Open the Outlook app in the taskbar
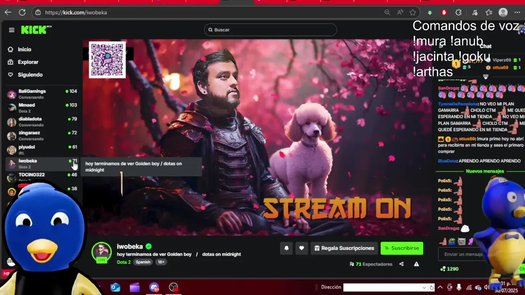 115,287
